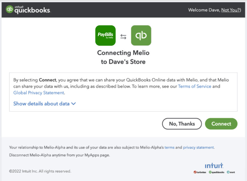247x181 pixels.
Task: Click the Intuit logo in footer
Action: tap(214, 166)
